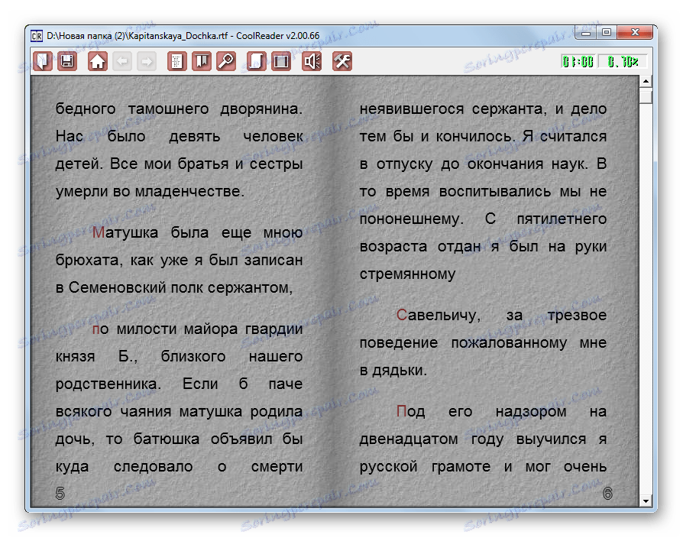Click the scrollbar down arrow
Viewport: 683px width, 538px height.
pos(646,501)
